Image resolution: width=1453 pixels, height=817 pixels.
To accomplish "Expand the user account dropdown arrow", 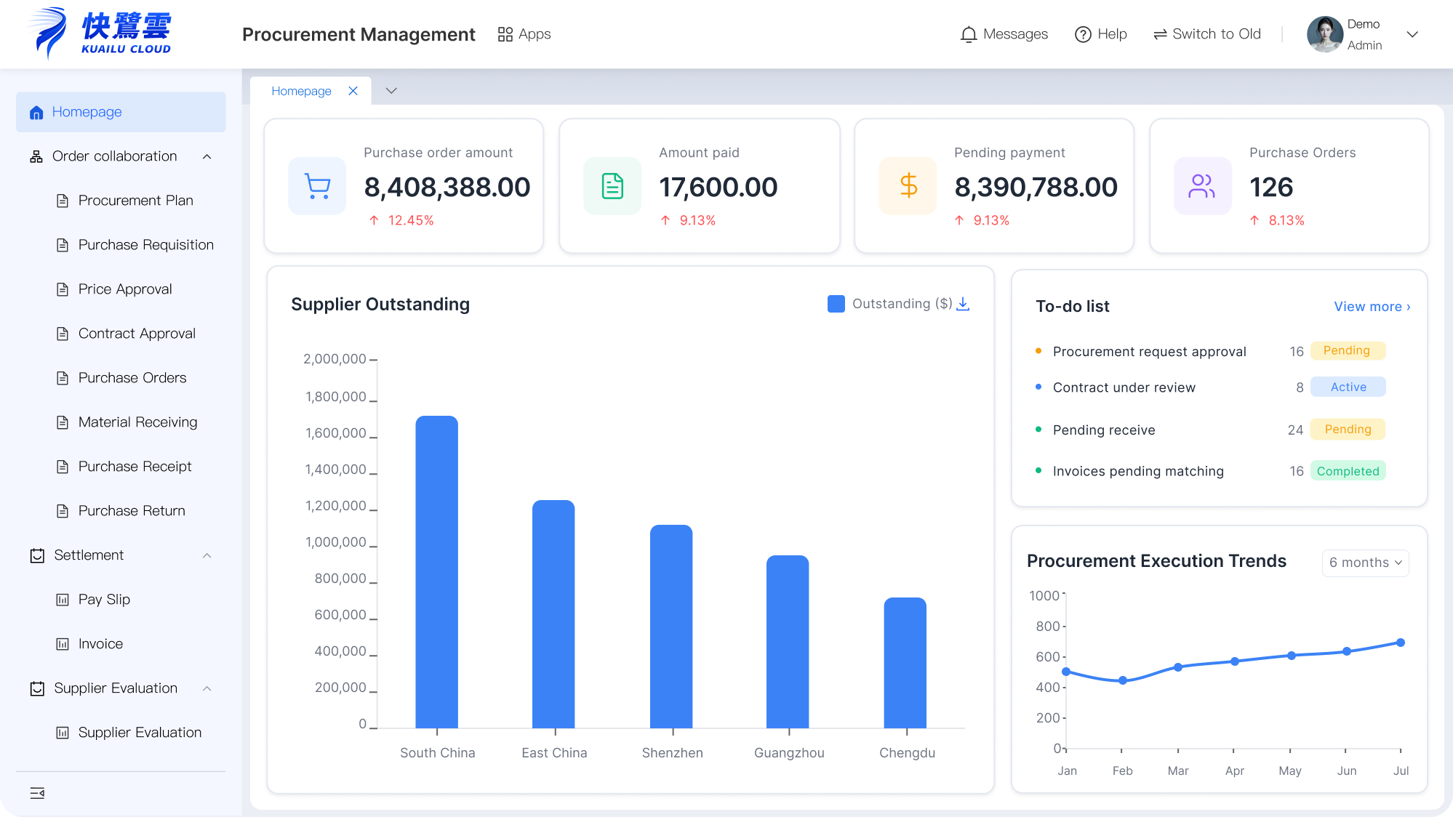I will [x=1412, y=34].
